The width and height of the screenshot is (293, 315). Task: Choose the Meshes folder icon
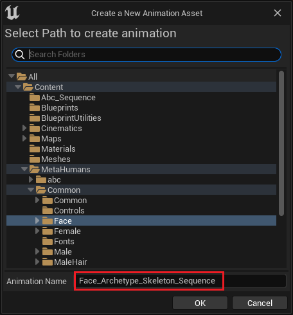(35, 159)
